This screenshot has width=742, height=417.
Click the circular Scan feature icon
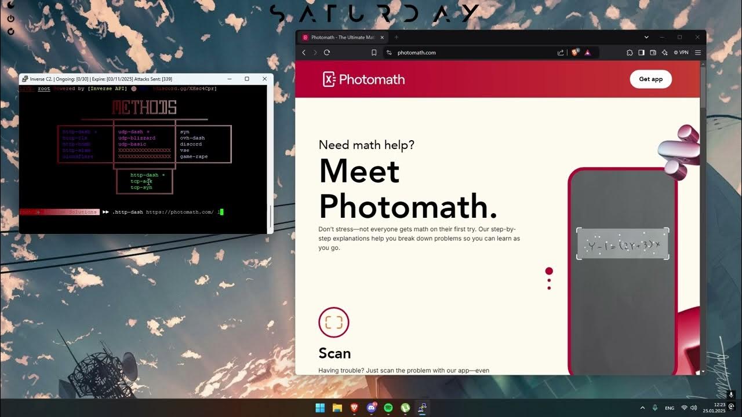(334, 322)
